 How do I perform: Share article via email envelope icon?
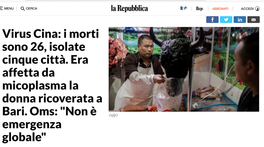point(253,20)
